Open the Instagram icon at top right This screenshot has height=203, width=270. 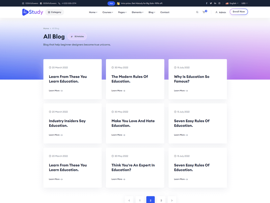(x=219, y=3)
